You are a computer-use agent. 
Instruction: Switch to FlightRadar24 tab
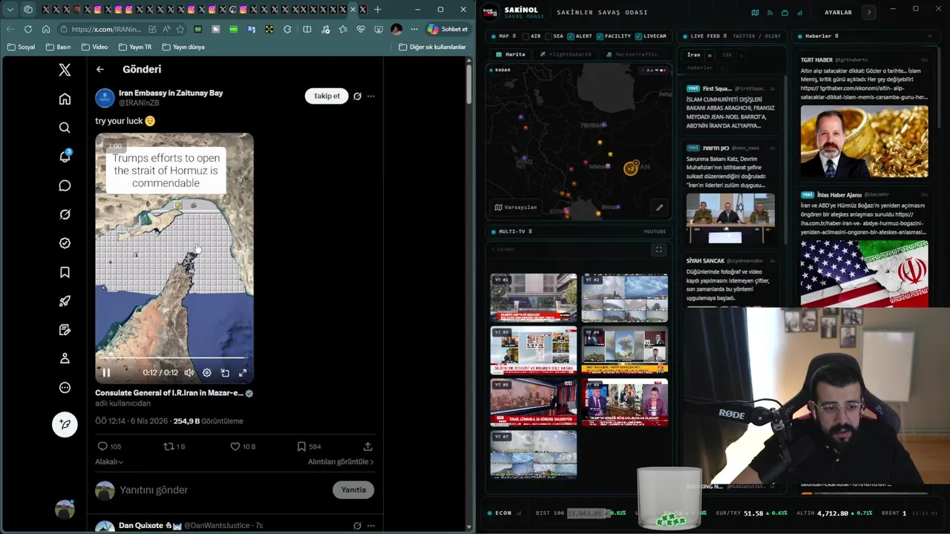(566, 54)
